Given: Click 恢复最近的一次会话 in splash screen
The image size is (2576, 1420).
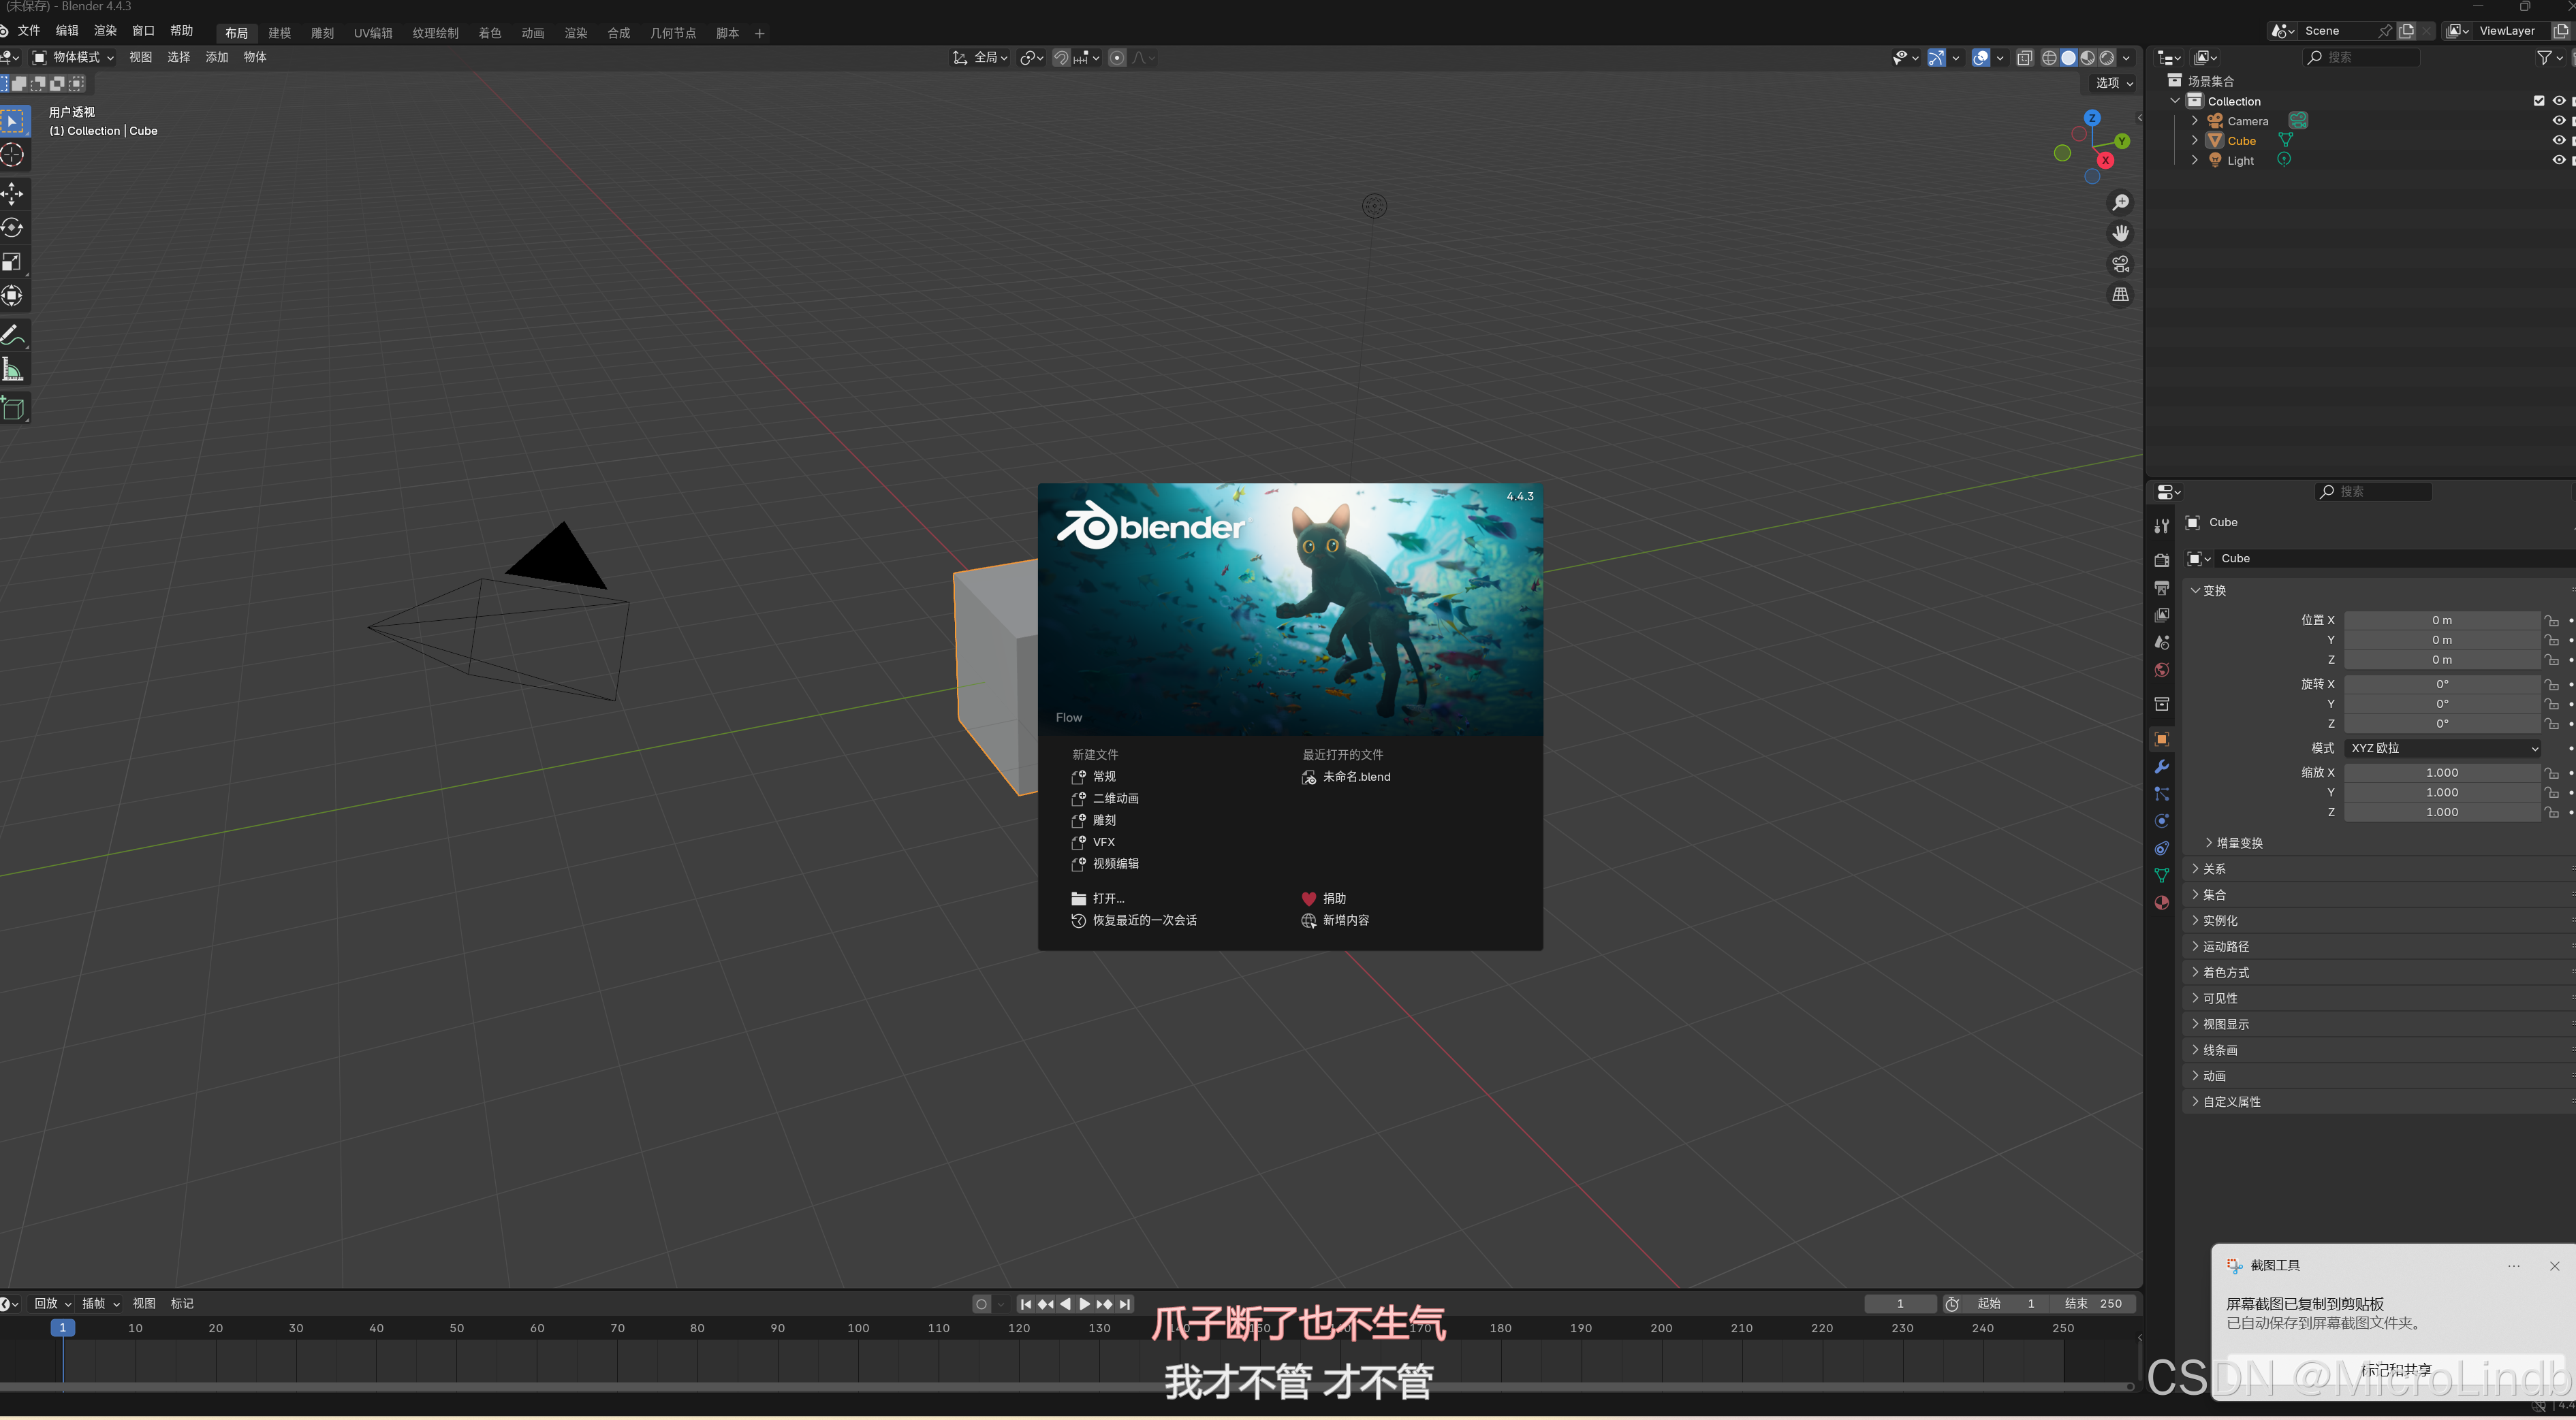Looking at the screenshot, I should tap(1144, 920).
